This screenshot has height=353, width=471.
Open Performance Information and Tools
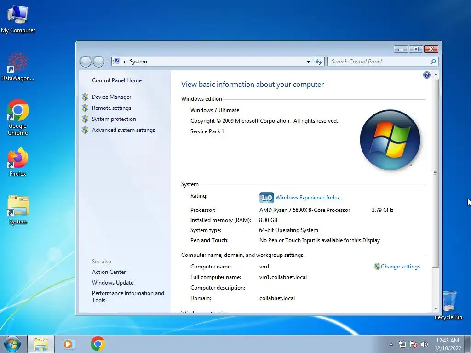pos(128,296)
